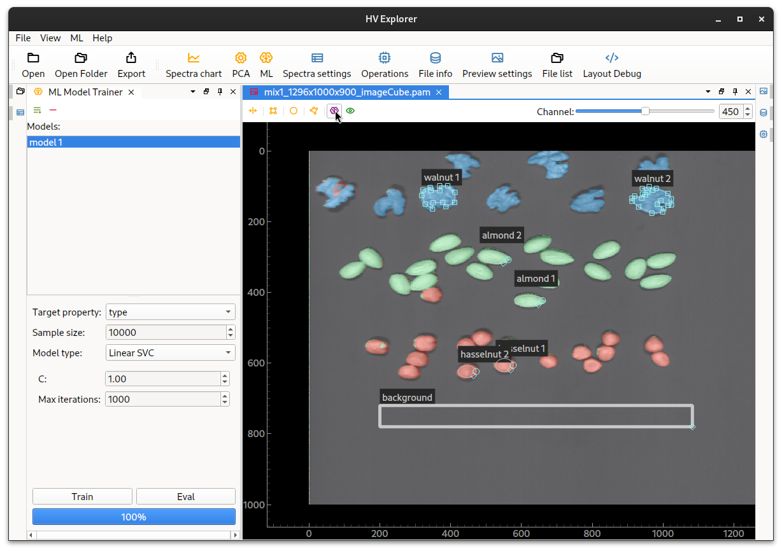Select the mix1 imageCube.pam tab
Screen dimensions: 782x551
(x=347, y=92)
